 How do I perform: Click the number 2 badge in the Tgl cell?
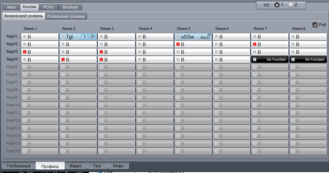coord(84,37)
